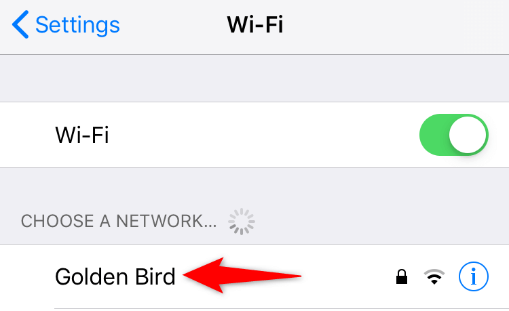Tap the Wi-Fi row label
Viewport: 509px width, 311px height.
coord(82,135)
